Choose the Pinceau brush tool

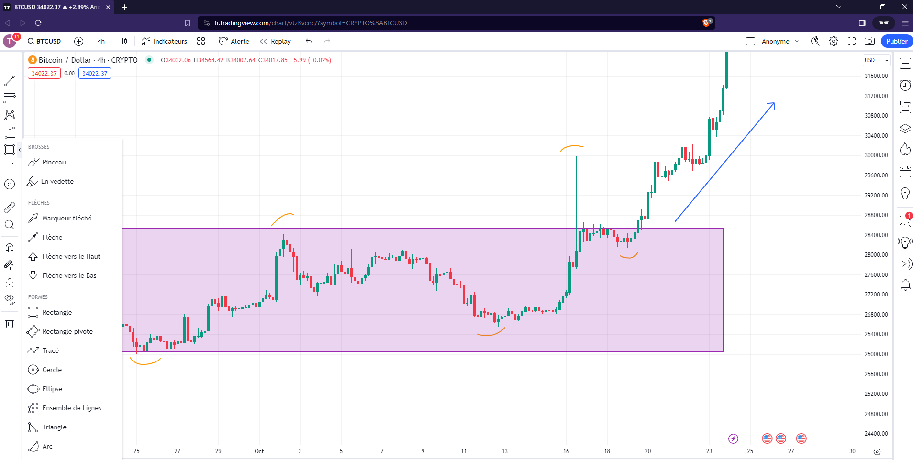pos(72,163)
